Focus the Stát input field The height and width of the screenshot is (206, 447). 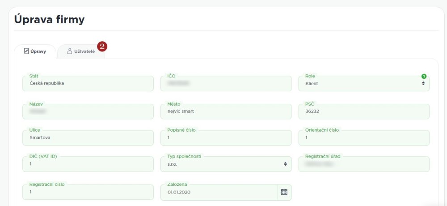click(x=87, y=83)
